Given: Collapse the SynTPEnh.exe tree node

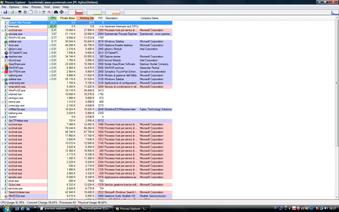Looking at the screenshot, I should tap(3, 72).
